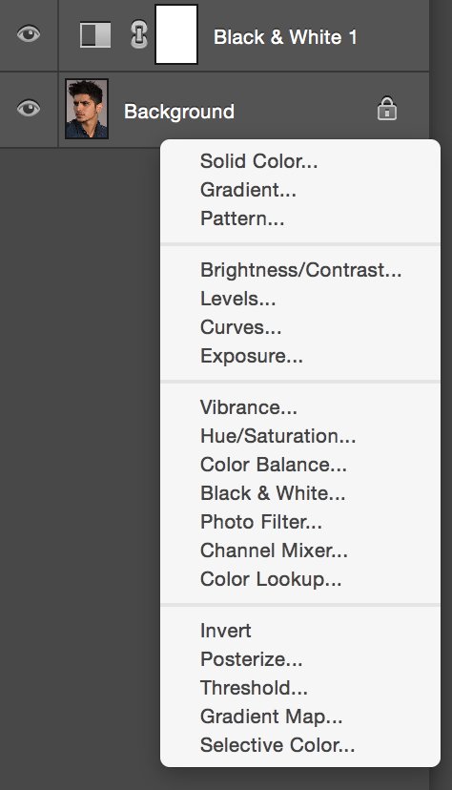
Task: Select the white layer mask thumbnail
Action: coord(176,34)
